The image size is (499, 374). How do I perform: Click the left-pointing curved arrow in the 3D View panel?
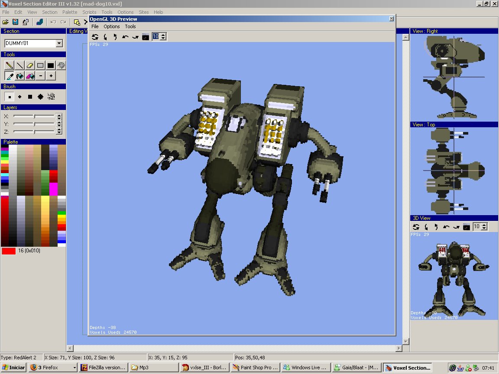[x=446, y=227]
